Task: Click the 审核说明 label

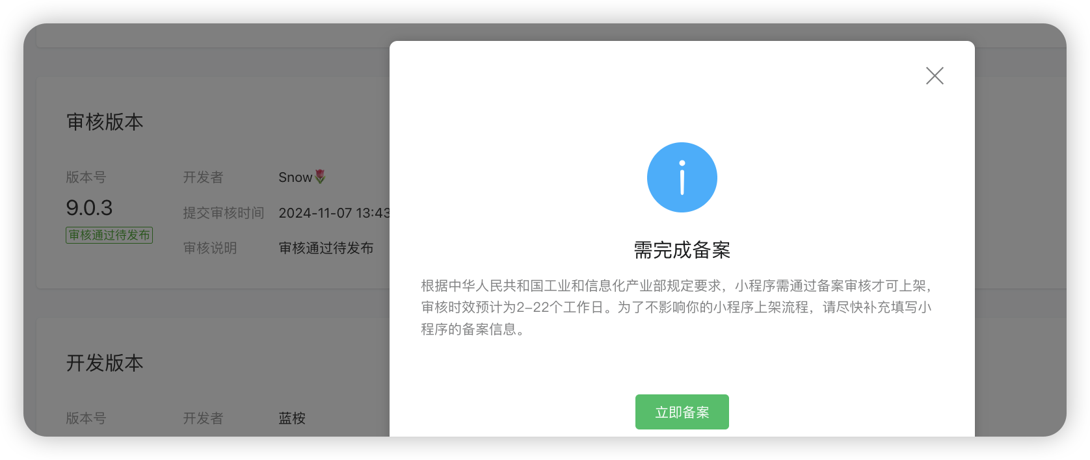Action: [210, 248]
